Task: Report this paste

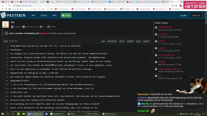Action: pyautogui.click(x=146, y=41)
